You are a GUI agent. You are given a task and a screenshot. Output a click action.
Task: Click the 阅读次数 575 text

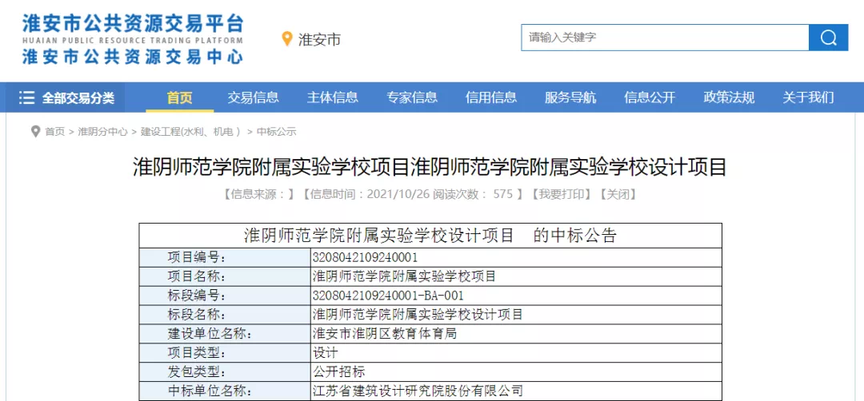(x=474, y=194)
